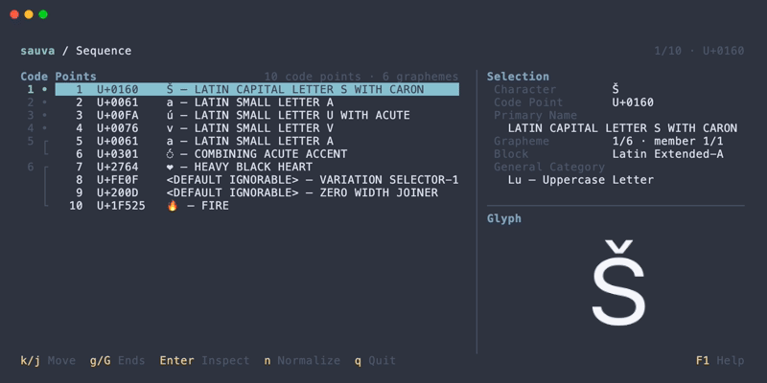Viewport: 767px width, 383px height.
Task: Select grapheme 2 bullet marker
Action: tap(44, 102)
